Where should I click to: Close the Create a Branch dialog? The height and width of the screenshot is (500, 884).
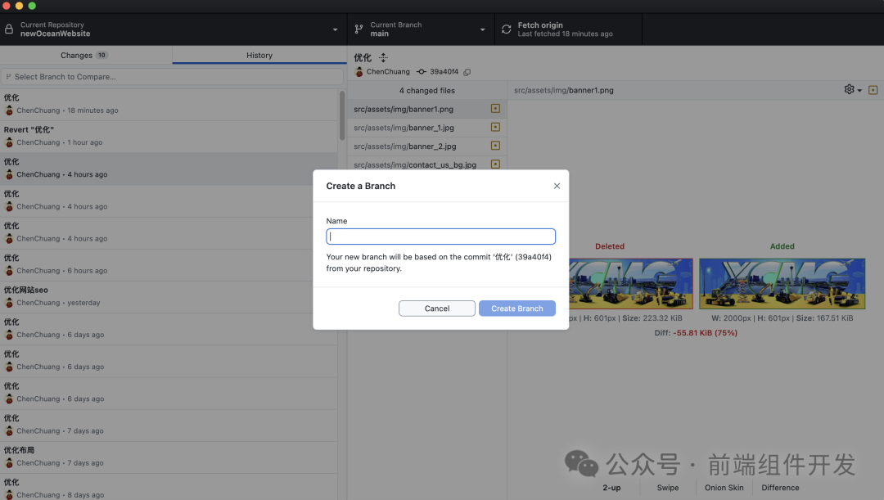[x=557, y=186]
